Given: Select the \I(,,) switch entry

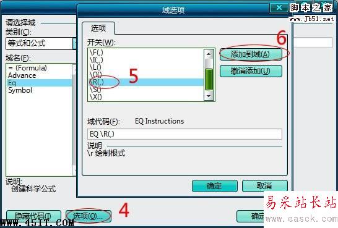Looking at the screenshot, I should [x=145, y=60].
